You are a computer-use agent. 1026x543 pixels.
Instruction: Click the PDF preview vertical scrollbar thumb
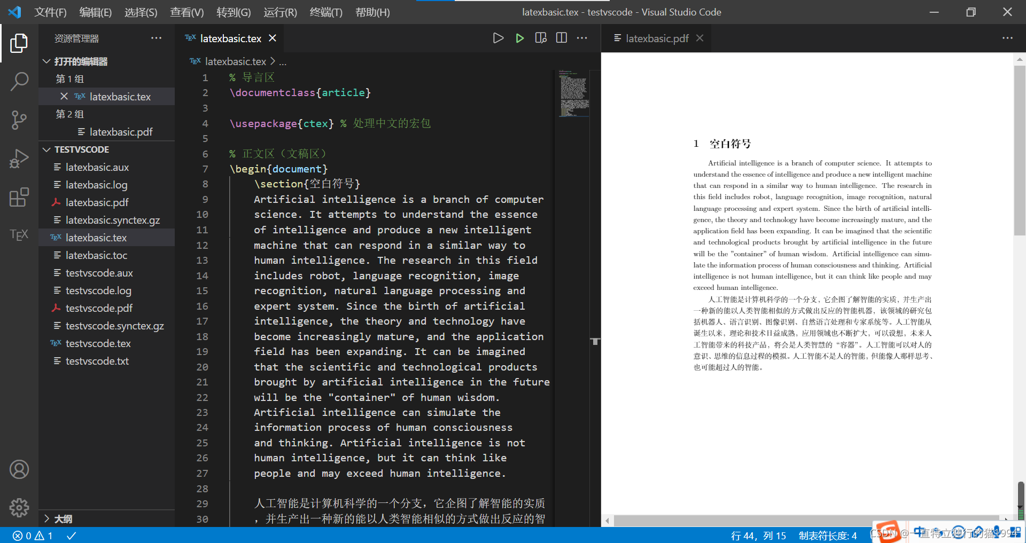point(1020,149)
